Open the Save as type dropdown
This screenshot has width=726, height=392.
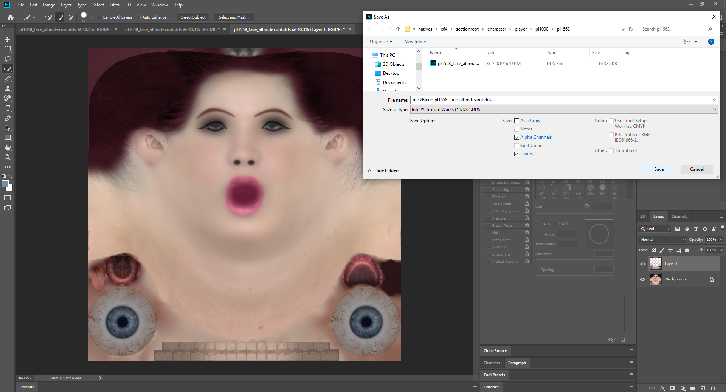coord(564,110)
